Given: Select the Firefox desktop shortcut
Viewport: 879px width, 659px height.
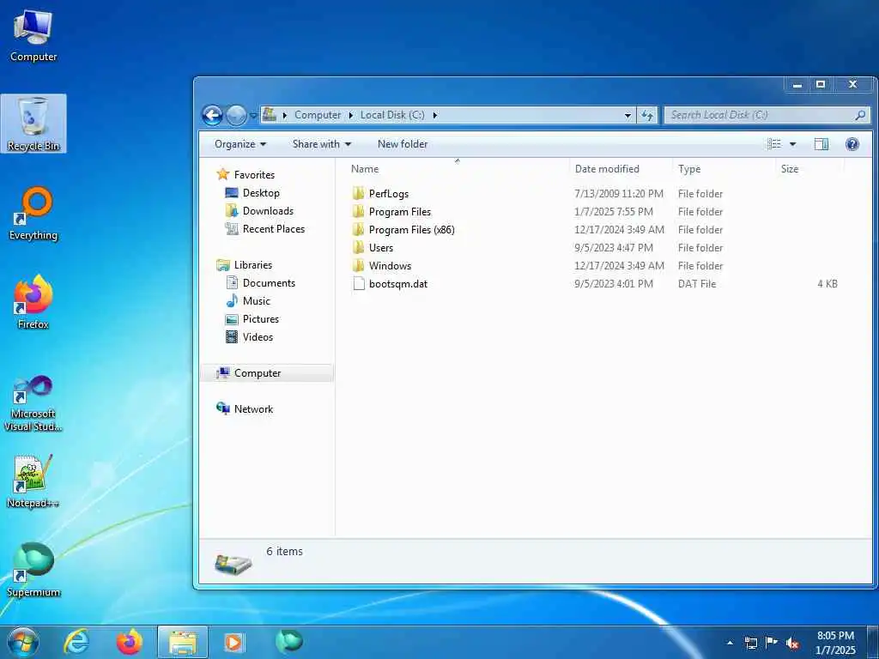Looking at the screenshot, I should (x=33, y=303).
